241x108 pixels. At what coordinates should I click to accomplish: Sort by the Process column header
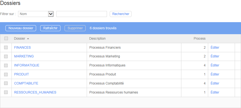[199, 38]
